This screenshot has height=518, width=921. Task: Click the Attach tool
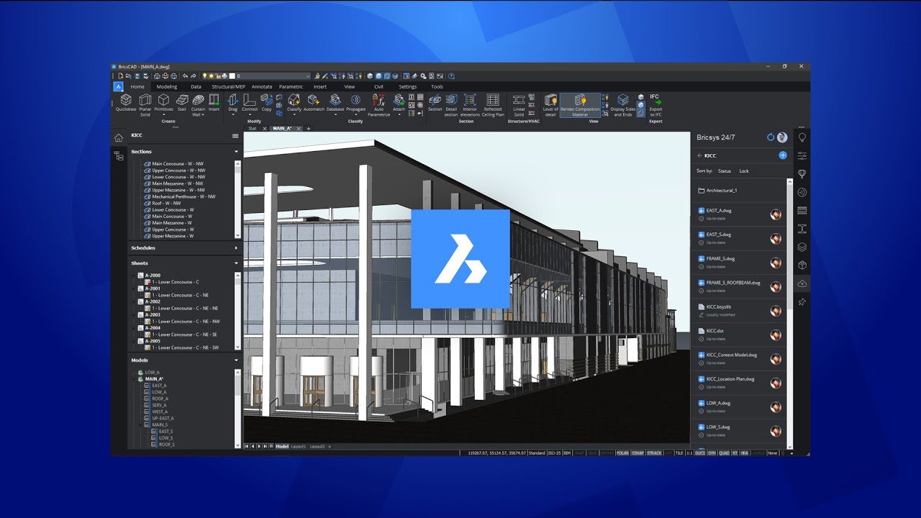click(x=399, y=104)
